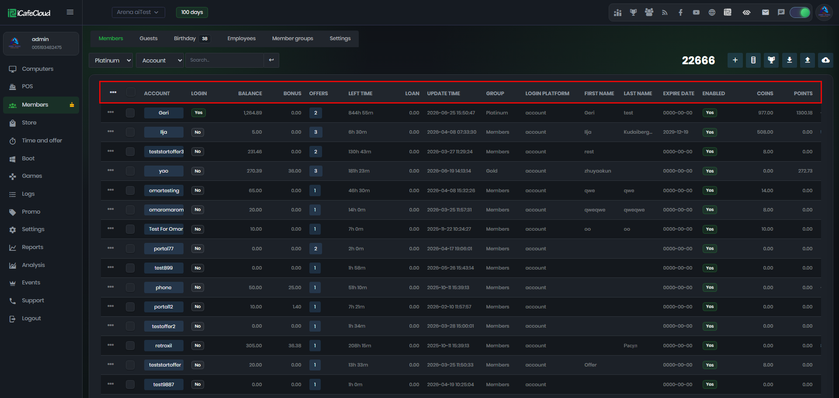Screen dimensions: 839x398
Task: Select the checkbox for Geri
Action: point(130,113)
